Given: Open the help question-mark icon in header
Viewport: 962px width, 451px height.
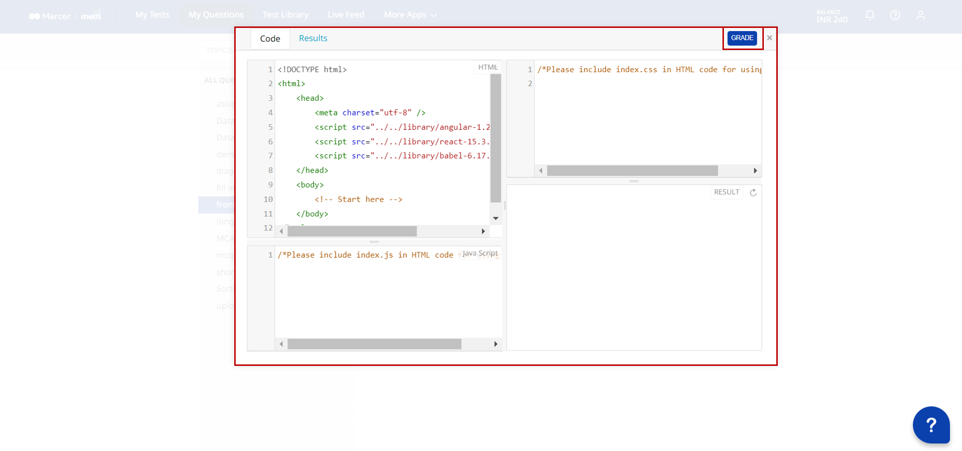Looking at the screenshot, I should (x=895, y=15).
